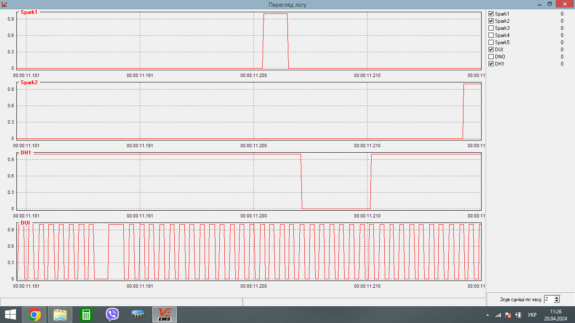Launch the green calculator taskbar icon
575x323 pixels.
(86, 315)
